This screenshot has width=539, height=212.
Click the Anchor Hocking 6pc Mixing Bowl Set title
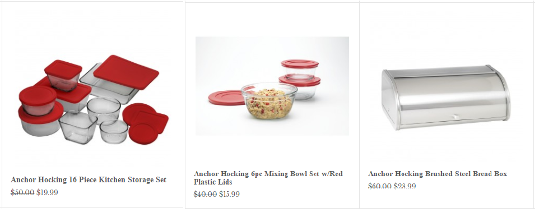tap(268, 178)
